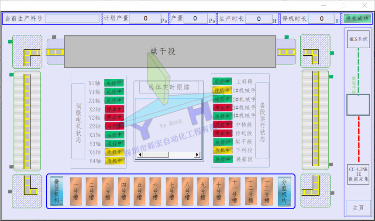This screenshot has height=221, width=375.
Task: Select conveyor exiting dryer on right
Action: 286,52
